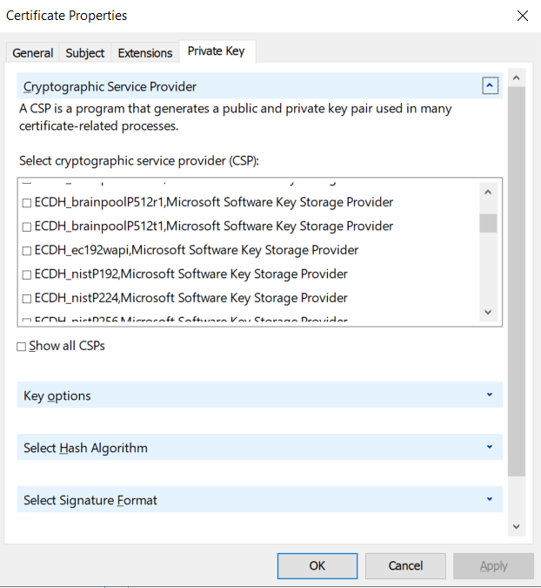Viewport: 541px width, 588px height.
Task: Select ECDH_nistP224,Microsoft Software Key Storage Provider text
Action: (x=191, y=298)
